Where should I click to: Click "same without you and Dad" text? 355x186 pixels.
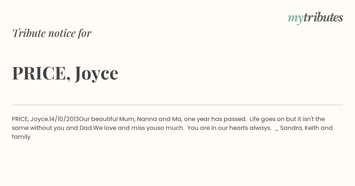pyautogui.click(x=52, y=128)
